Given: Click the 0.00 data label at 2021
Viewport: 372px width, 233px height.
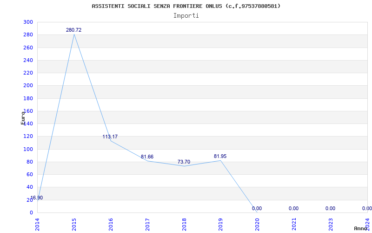Looking at the screenshot, I should (x=293, y=208).
